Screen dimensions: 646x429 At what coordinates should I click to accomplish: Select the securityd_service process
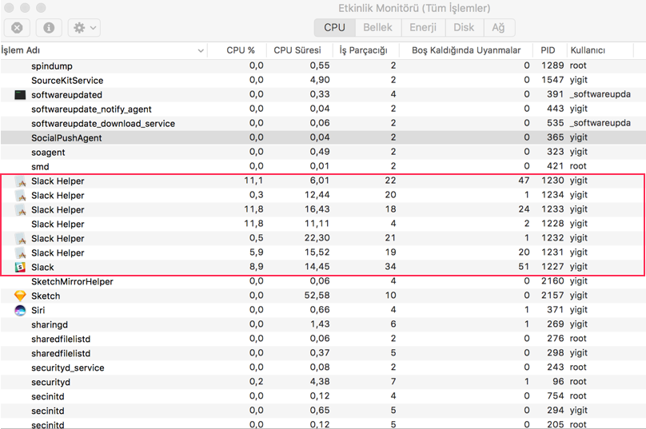click(x=323, y=367)
